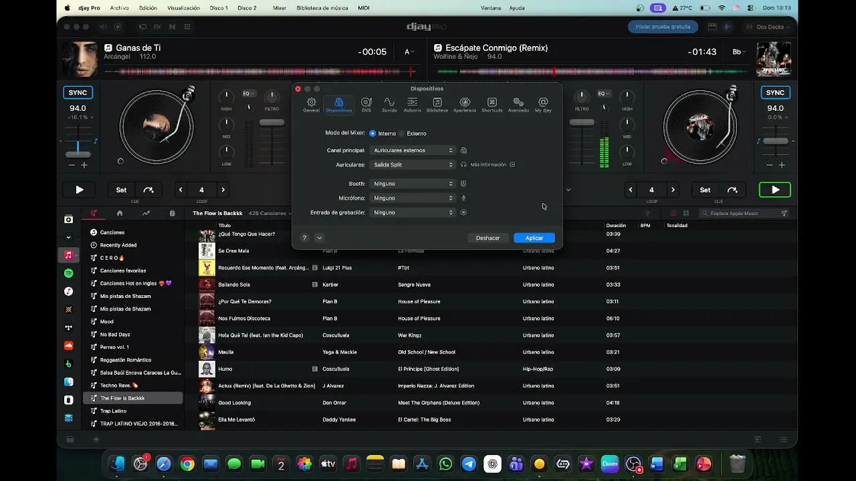856x481 pixels.
Task: Open the Sonido preferences tab
Action: pyautogui.click(x=389, y=105)
